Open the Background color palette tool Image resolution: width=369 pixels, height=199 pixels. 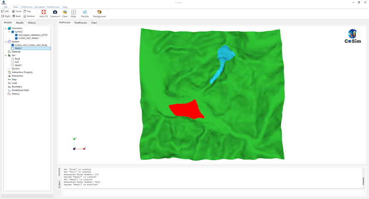[99, 14]
